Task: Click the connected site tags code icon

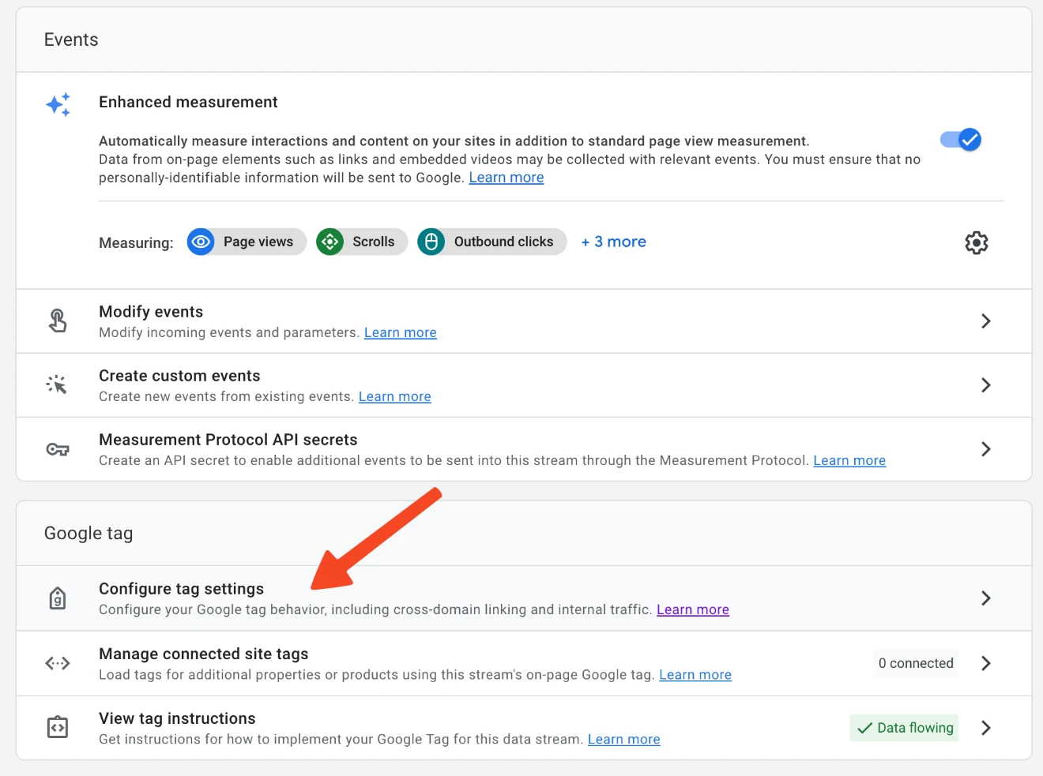Action: pos(58,663)
